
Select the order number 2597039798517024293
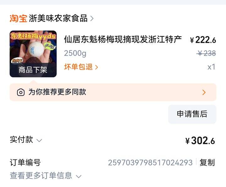pos(150,163)
